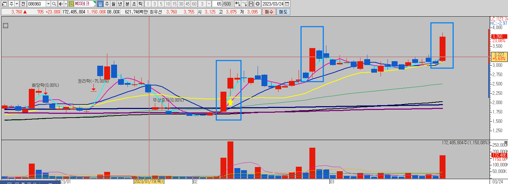This screenshot has width=508, height=184.
Task: Click the low price 3,095
Action: tap(252, 12)
